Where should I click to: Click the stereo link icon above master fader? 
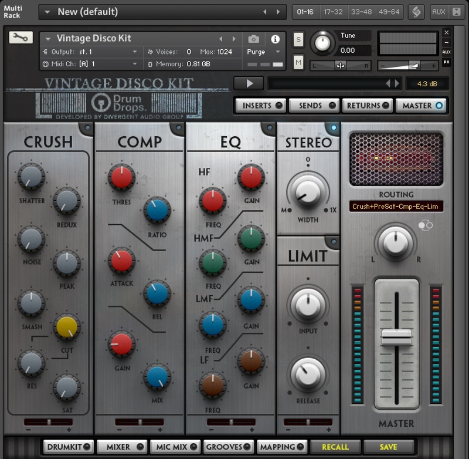point(425,225)
